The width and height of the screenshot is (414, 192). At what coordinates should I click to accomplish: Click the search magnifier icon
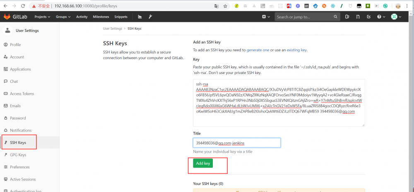point(335,17)
